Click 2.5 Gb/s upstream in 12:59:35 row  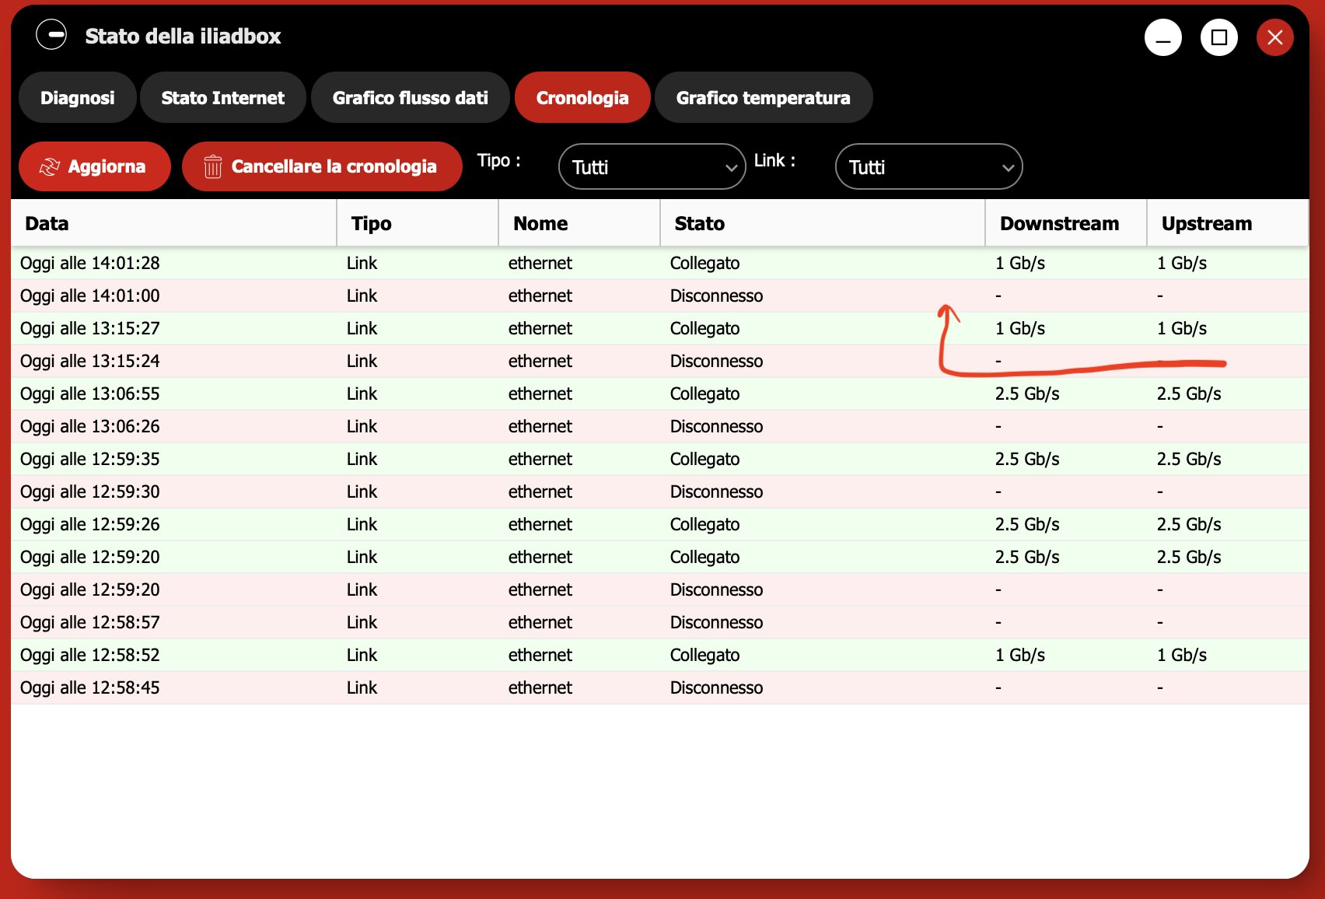click(x=1189, y=459)
